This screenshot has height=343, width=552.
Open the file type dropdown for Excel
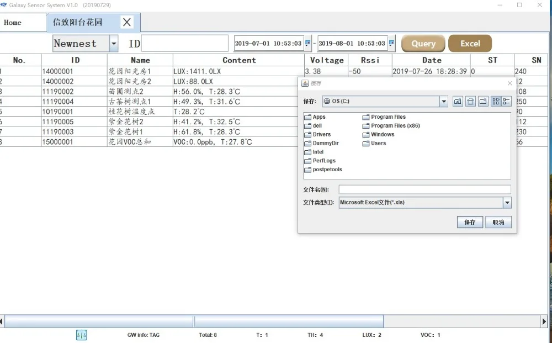[507, 203]
